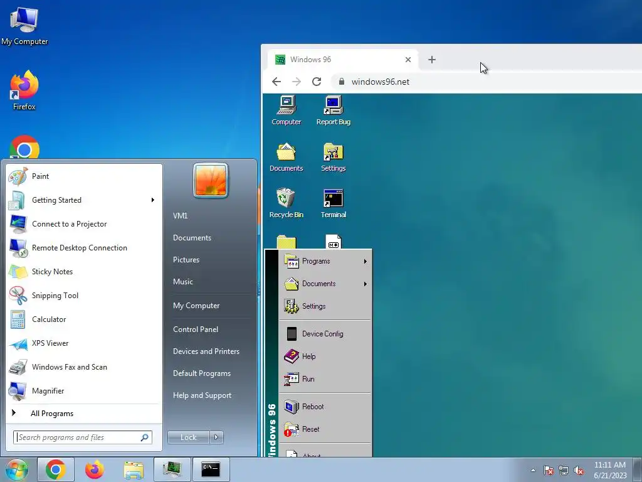Open Run in Windows 96 start menu
The height and width of the screenshot is (482, 642).
point(325,379)
